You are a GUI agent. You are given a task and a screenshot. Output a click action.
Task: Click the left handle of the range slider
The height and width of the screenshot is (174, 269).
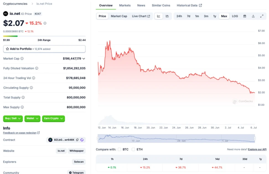[x=98, y=138]
